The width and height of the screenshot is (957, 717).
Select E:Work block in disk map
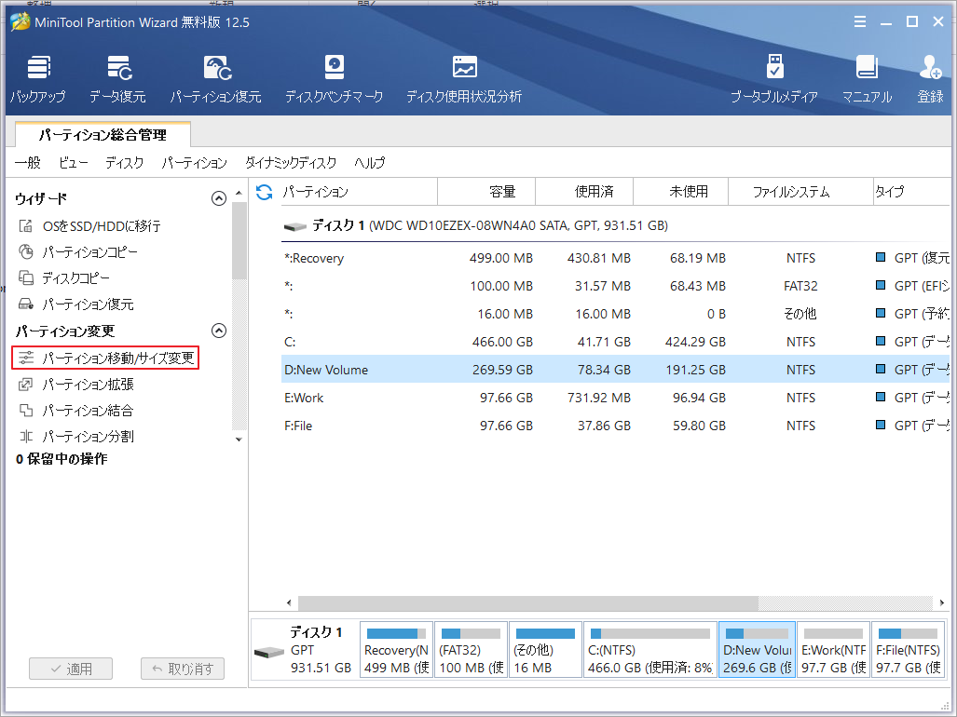click(834, 649)
